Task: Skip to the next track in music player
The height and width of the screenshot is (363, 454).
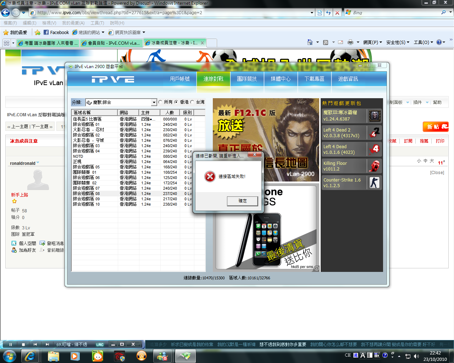Action: click(x=47, y=344)
